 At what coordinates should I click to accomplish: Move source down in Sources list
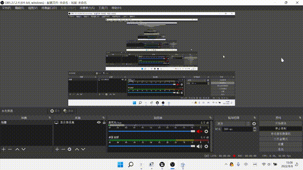coord(83,149)
